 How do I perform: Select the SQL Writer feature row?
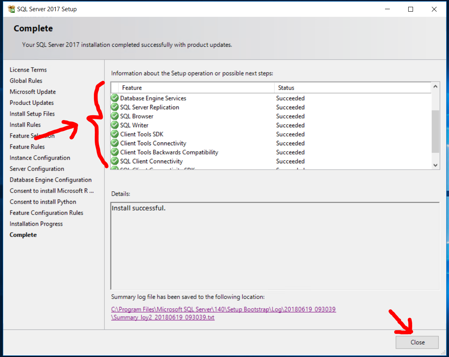click(271, 125)
